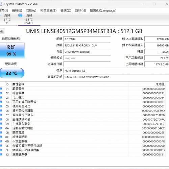Viewport: 169px width, 169px height.
Task: Click raw value 000000392CF0E7
Action: click(x=153, y=124)
